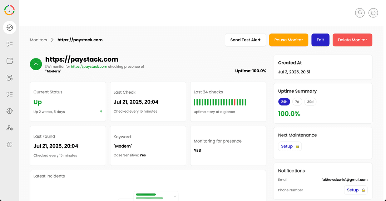This screenshot has height=201, width=386.
Task: Open the user settings sidebar icon
Action: (x=10, y=128)
